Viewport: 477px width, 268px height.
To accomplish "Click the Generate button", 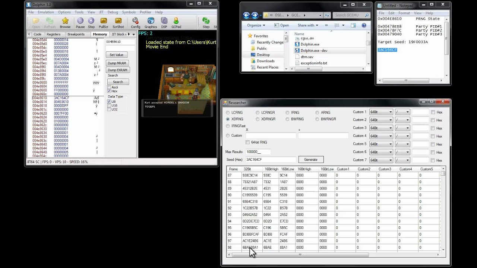I will click(311, 160).
